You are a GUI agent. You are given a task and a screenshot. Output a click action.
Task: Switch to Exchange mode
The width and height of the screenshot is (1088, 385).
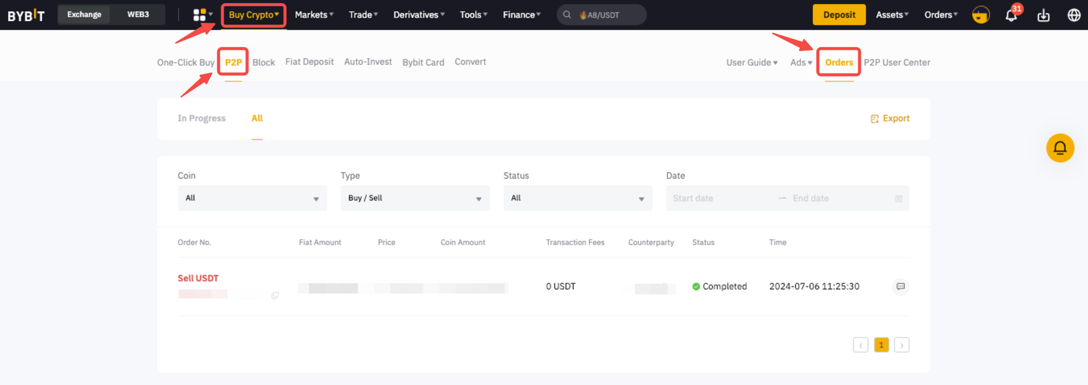pyautogui.click(x=84, y=15)
